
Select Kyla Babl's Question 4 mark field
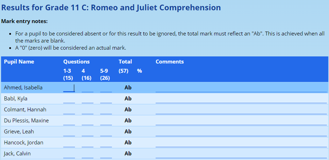click(87, 99)
